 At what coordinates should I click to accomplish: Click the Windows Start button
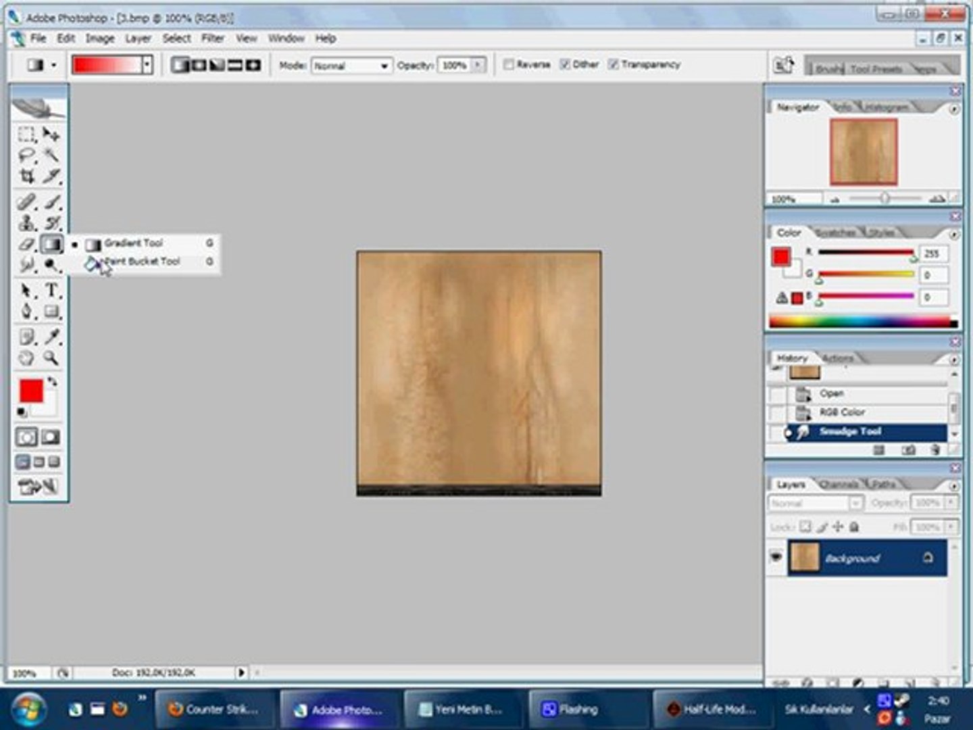click(x=28, y=709)
